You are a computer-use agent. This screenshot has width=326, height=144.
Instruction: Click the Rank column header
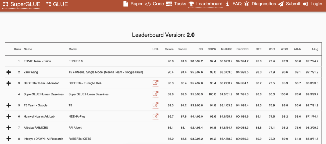point(18,49)
